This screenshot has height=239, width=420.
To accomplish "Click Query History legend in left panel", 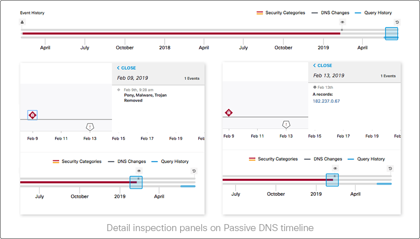I will [x=170, y=161].
